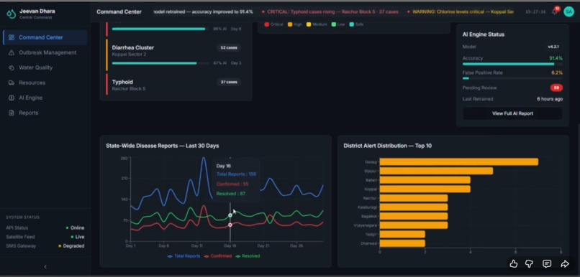Viewport: 580px width, 277px height.
Task: Open the notifications bell
Action: (555, 11)
